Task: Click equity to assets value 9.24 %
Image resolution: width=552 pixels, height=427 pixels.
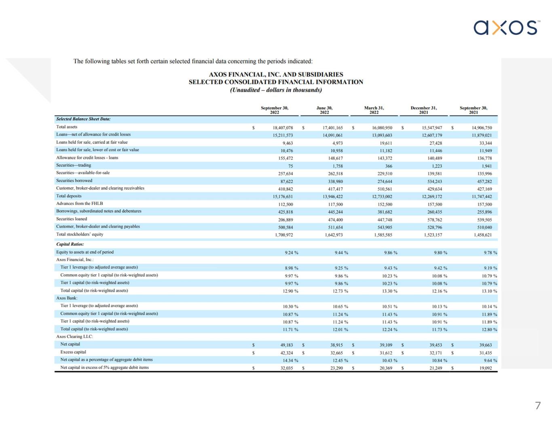Action: [292, 253]
